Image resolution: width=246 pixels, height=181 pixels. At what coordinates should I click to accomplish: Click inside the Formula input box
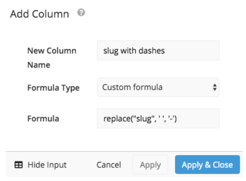(158, 118)
